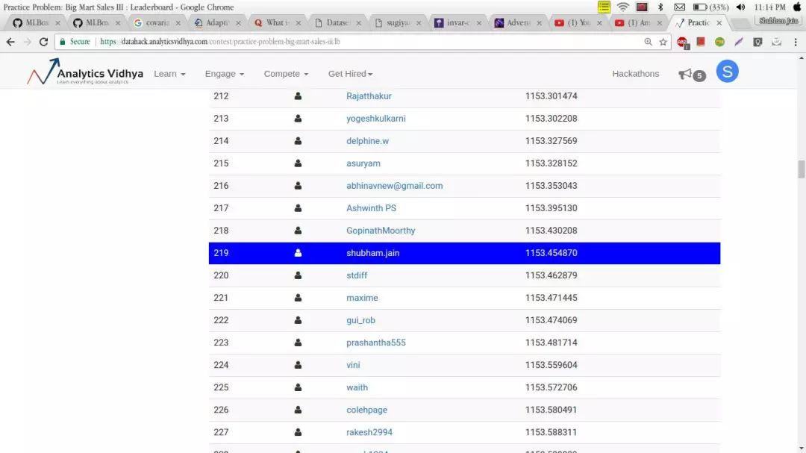Open the Hackathons link

coord(635,74)
